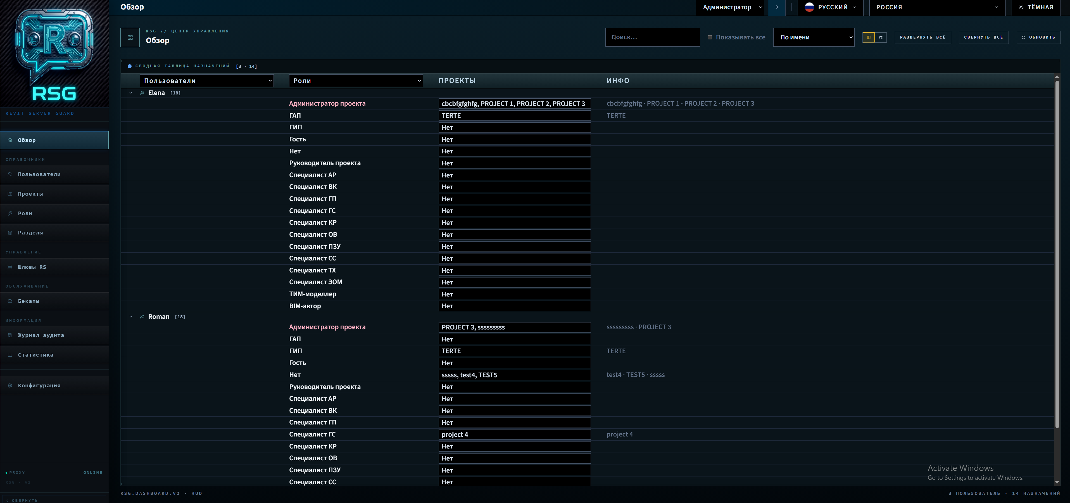Click ОБНОВИТЬ to refresh the table
Image resolution: width=1070 pixels, height=503 pixels.
pyautogui.click(x=1038, y=37)
